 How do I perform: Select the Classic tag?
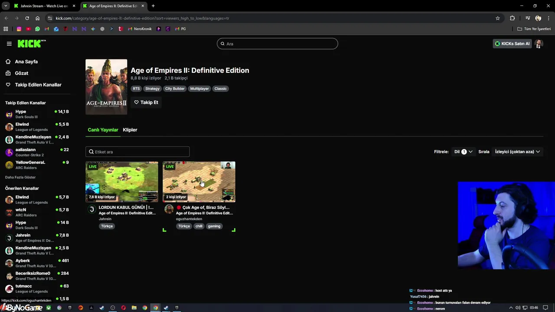pos(220,89)
